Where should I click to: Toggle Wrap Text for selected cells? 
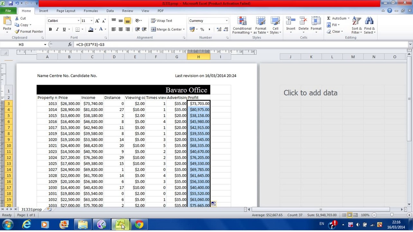[x=161, y=21]
